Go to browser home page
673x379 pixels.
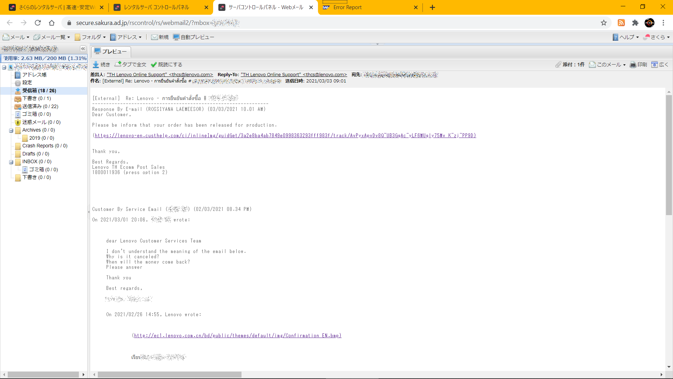click(x=52, y=23)
